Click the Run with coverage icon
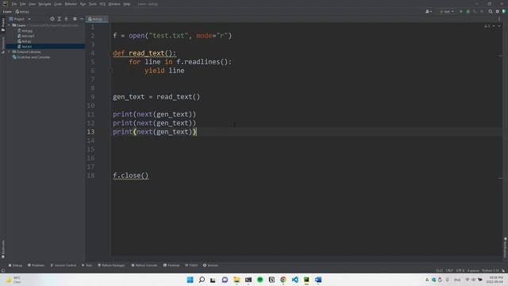 [x=475, y=11]
